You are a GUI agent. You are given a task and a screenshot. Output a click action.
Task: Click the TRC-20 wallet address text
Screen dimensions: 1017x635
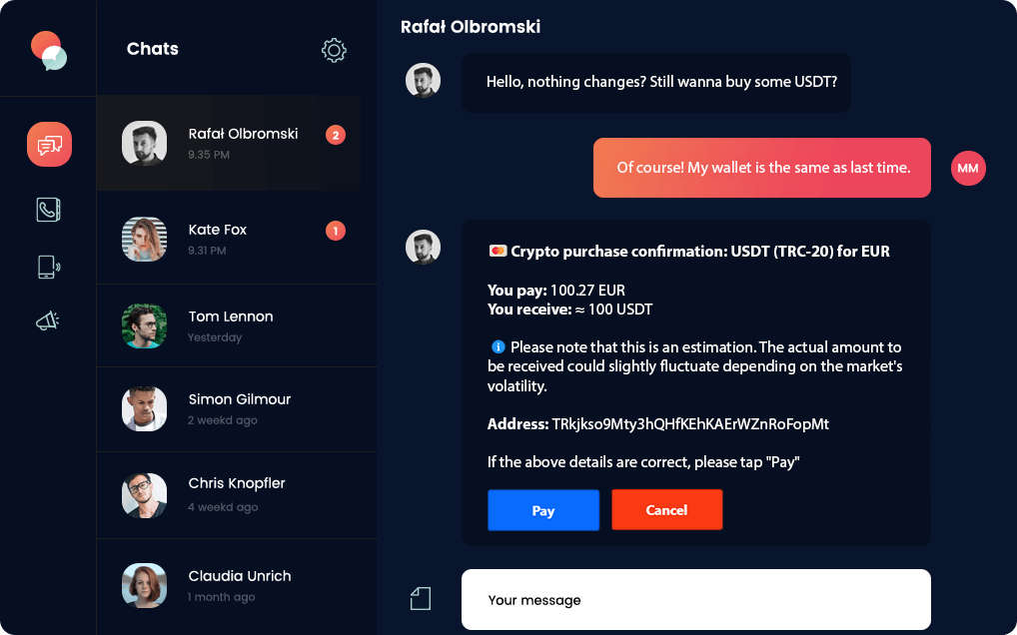coord(690,424)
